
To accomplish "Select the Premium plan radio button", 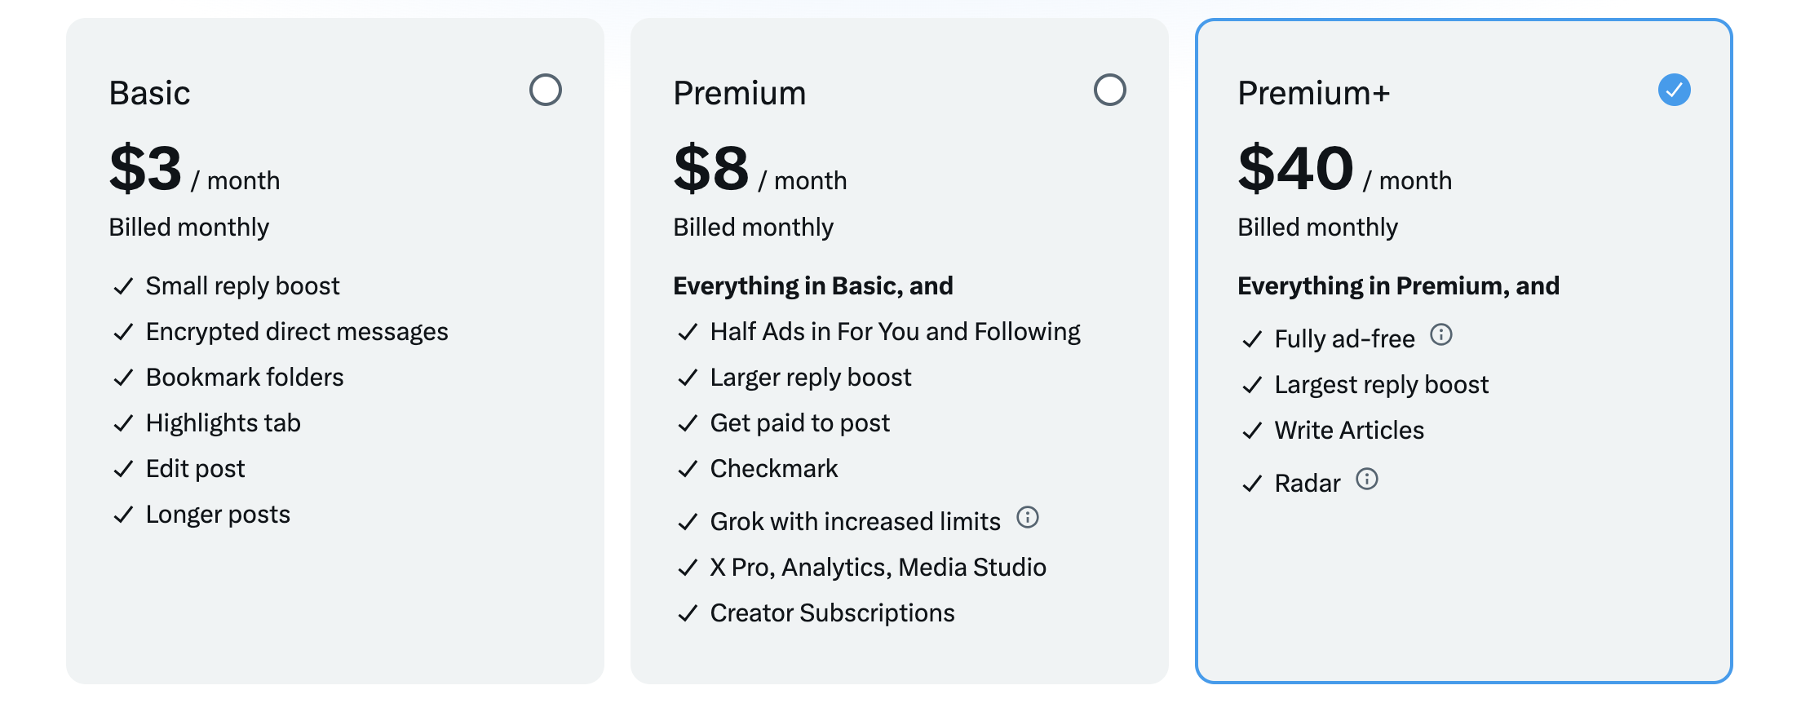I will point(1109,90).
